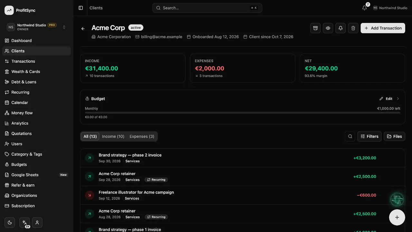Image resolution: width=412 pixels, height=232 pixels.
Task: Delete client using the trash icon
Action: click(353, 28)
